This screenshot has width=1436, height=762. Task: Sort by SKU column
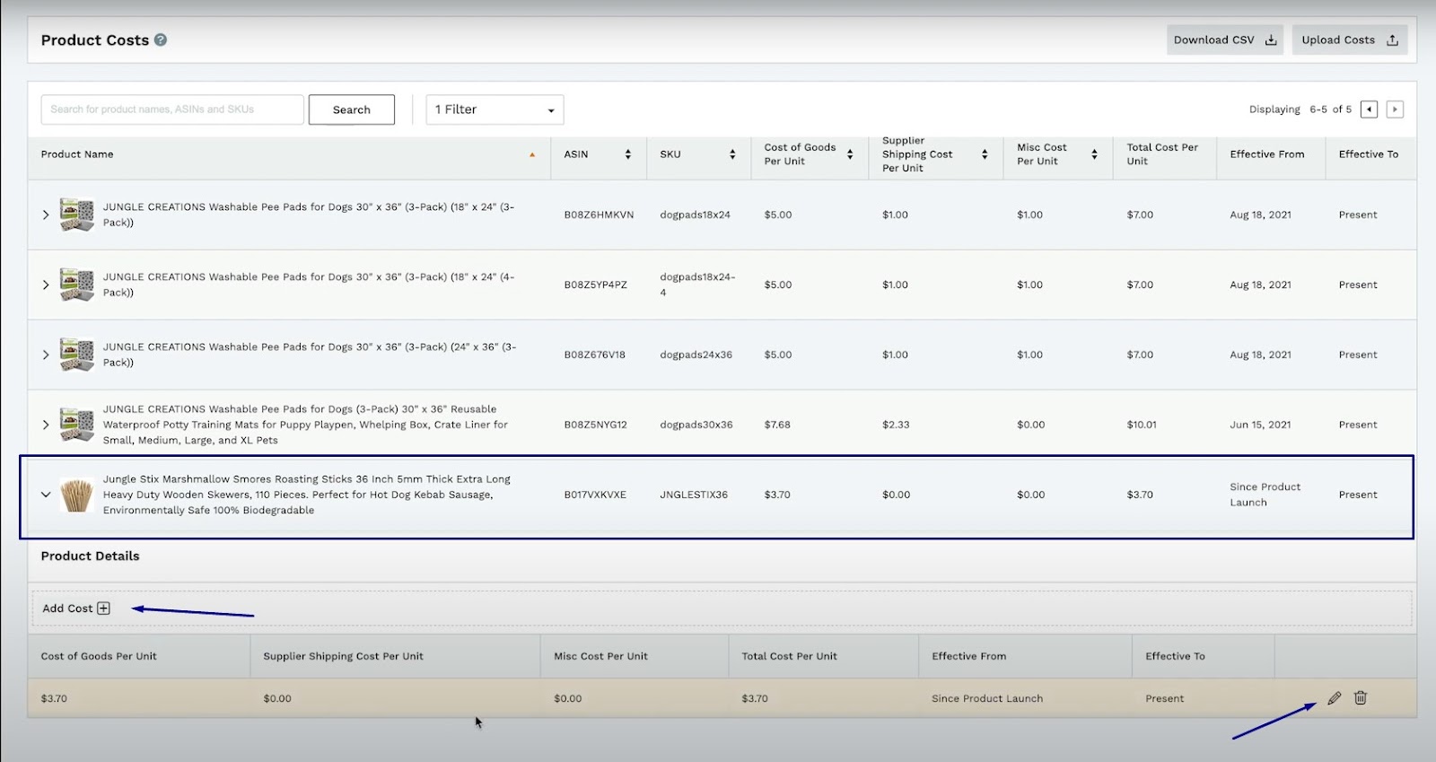pos(732,154)
